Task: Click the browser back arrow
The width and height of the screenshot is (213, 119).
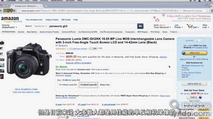Action: (1, 11)
